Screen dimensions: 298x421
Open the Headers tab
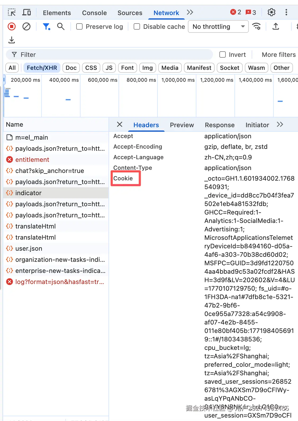(146, 125)
